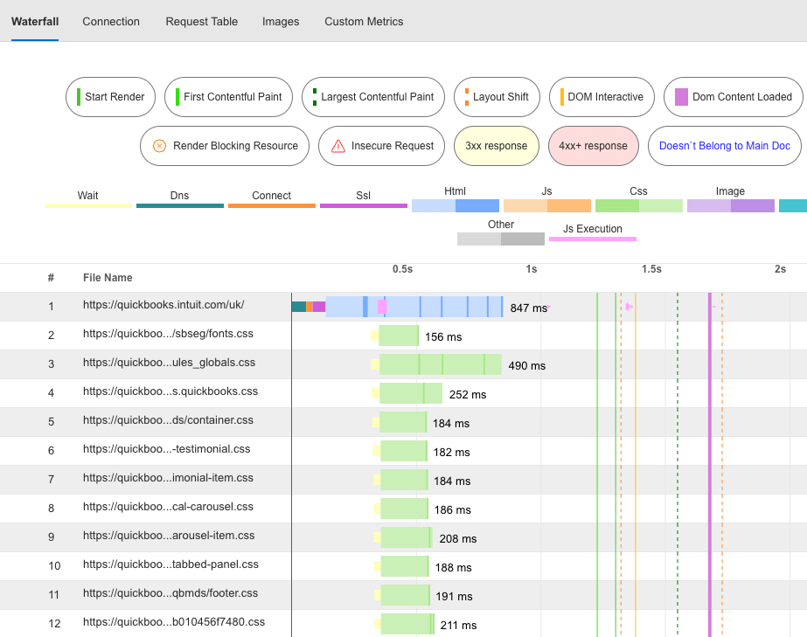Click the fonts.css 156 ms waterfall bar
This screenshot has width=807, height=637.
click(x=399, y=336)
